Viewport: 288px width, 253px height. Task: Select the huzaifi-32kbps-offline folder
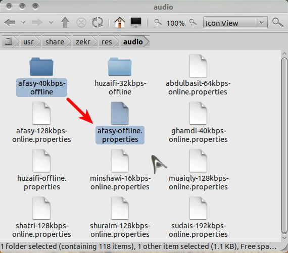[x=120, y=67]
